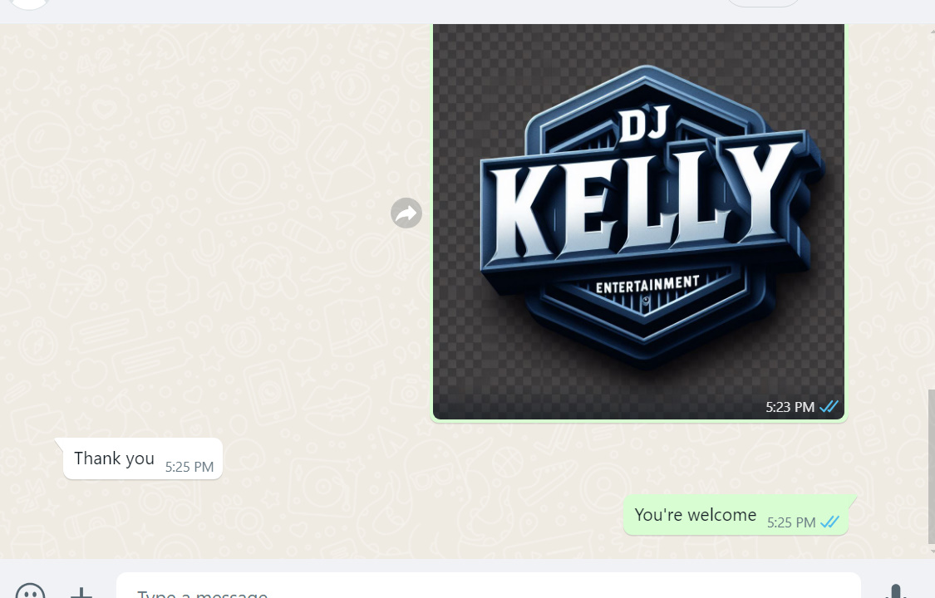Click read receipt ticks on the image message

point(829,407)
